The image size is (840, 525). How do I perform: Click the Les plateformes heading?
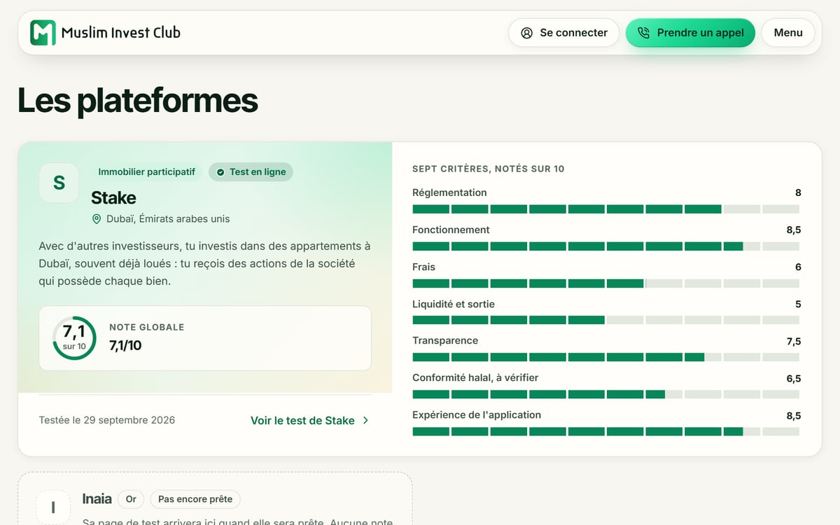point(138,100)
